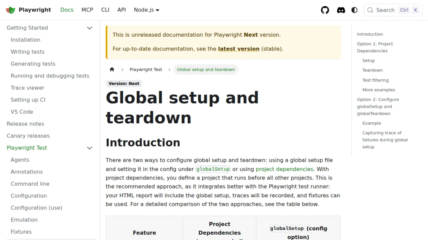Viewport: 428px width, 240px height.
Task: Select Playwright Test sidebar category
Action: (x=27, y=148)
